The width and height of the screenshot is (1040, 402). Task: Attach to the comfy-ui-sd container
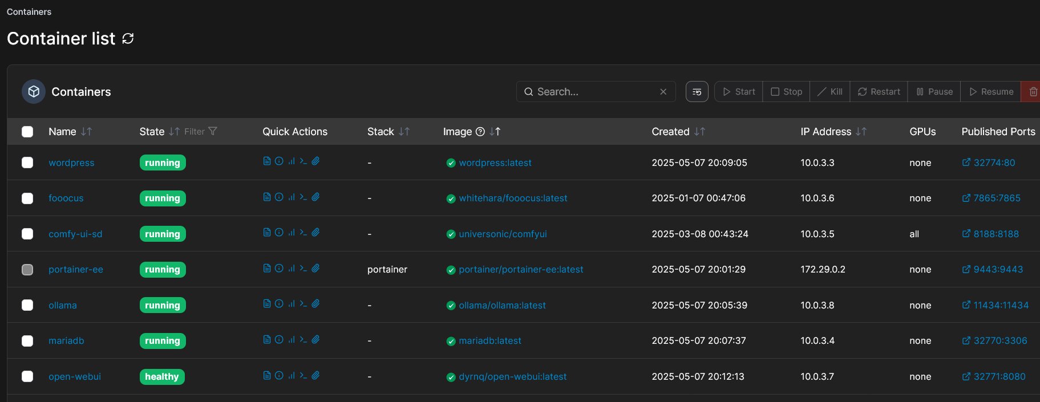point(315,233)
